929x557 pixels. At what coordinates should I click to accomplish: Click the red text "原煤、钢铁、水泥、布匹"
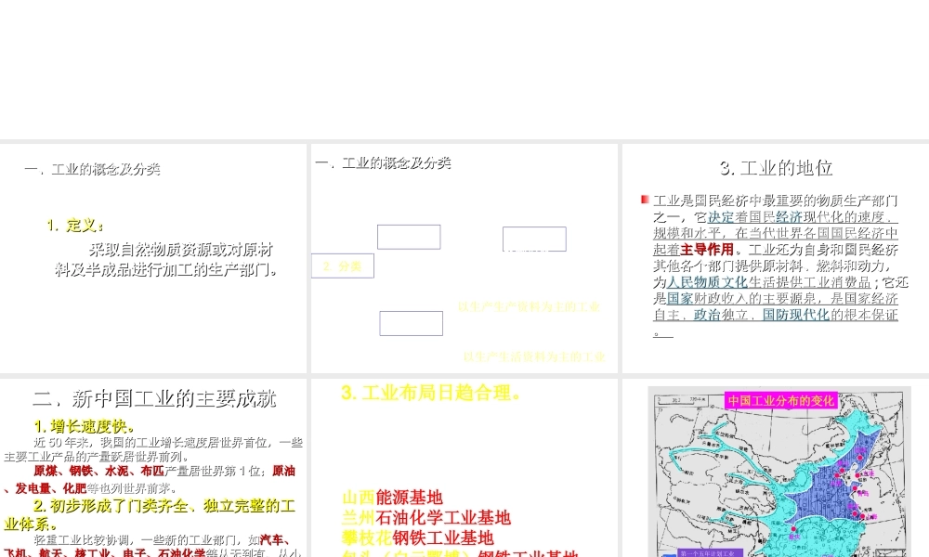[99, 472]
